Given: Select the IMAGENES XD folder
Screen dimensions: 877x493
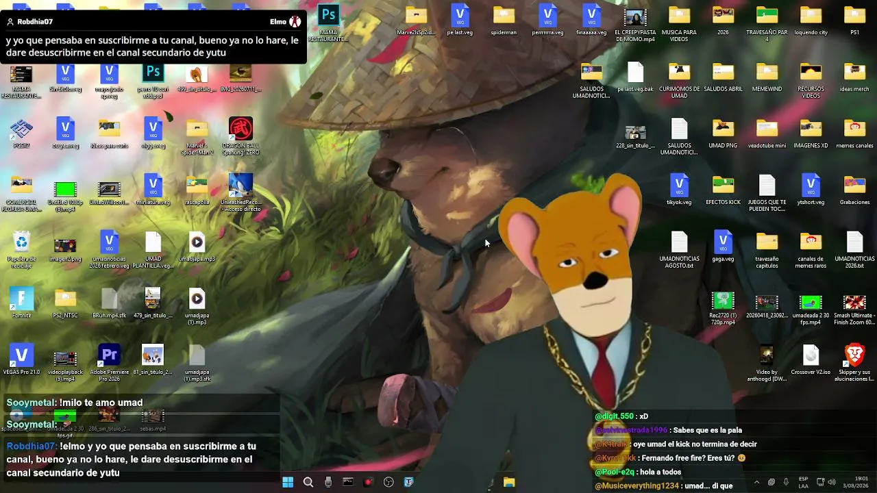Looking at the screenshot, I should coord(811,134).
